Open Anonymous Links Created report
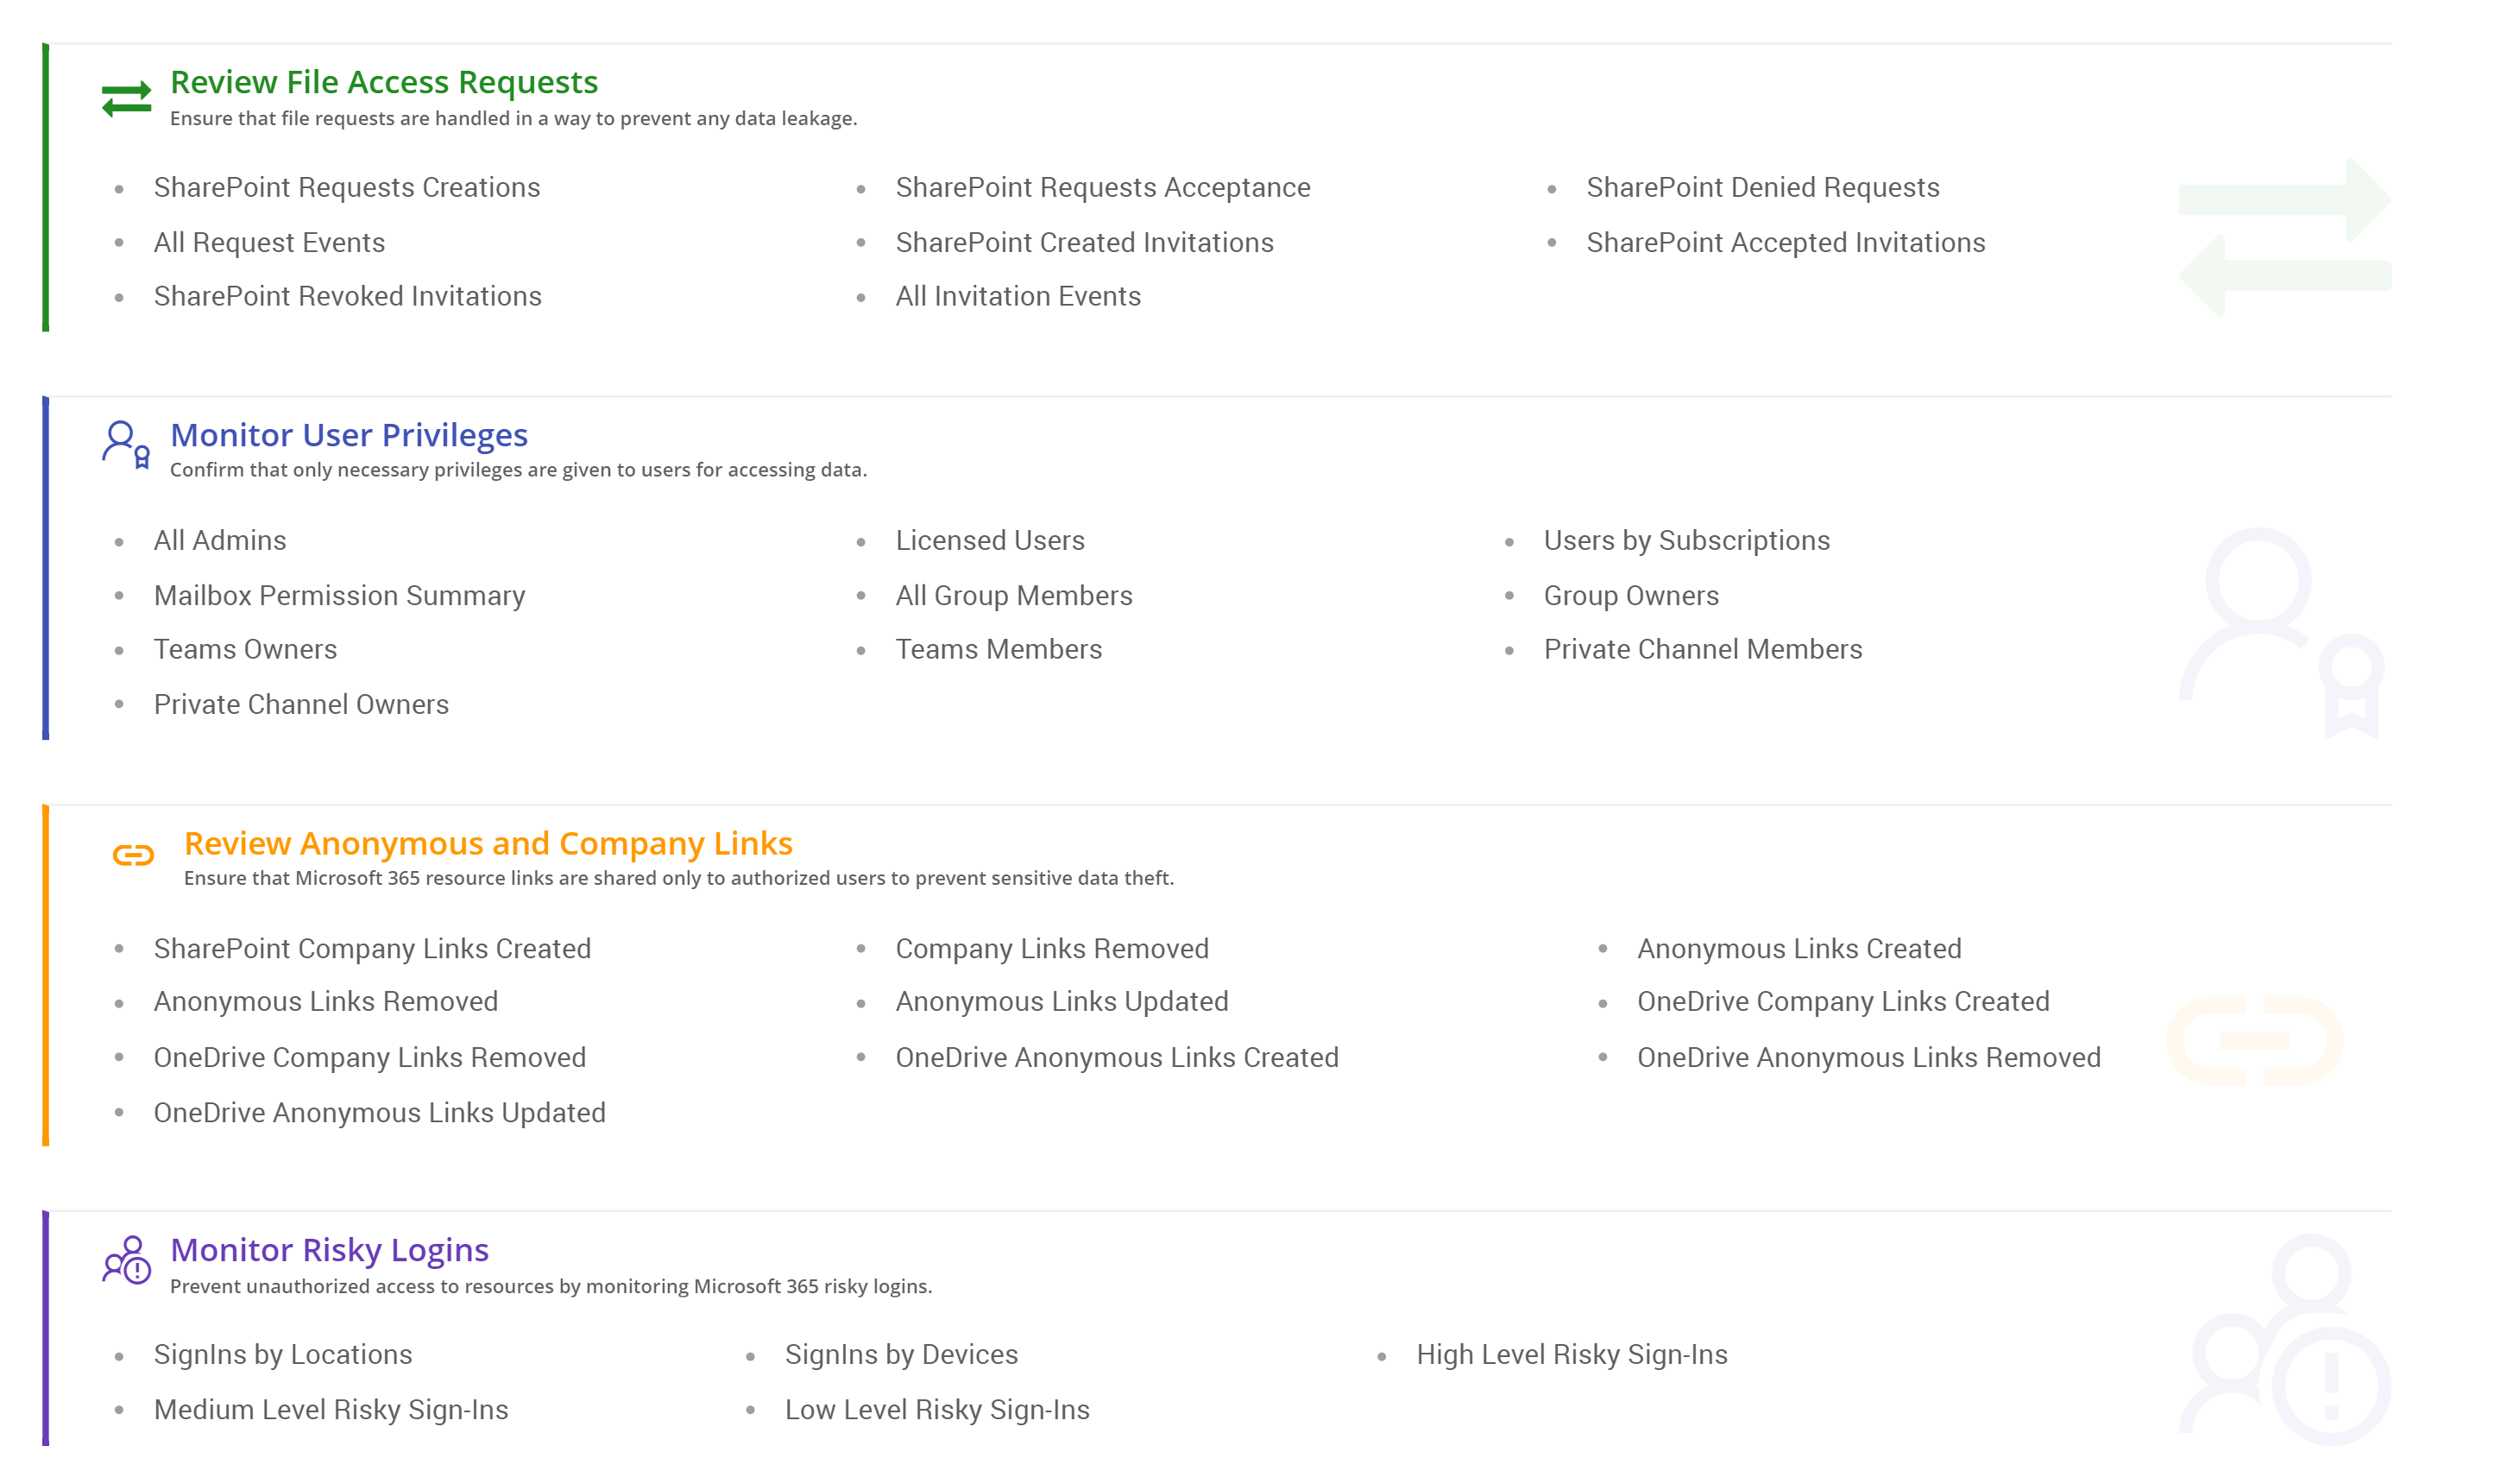 pos(1798,949)
